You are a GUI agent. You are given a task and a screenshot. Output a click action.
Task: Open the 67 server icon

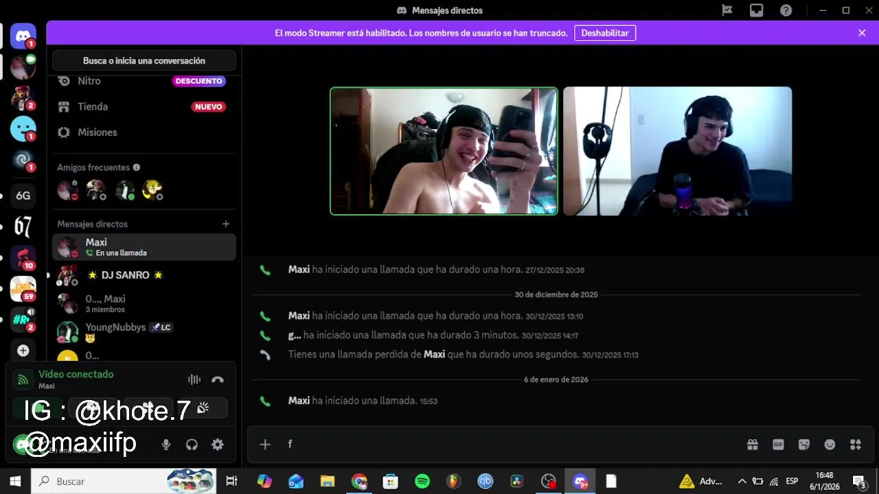coord(23,226)
